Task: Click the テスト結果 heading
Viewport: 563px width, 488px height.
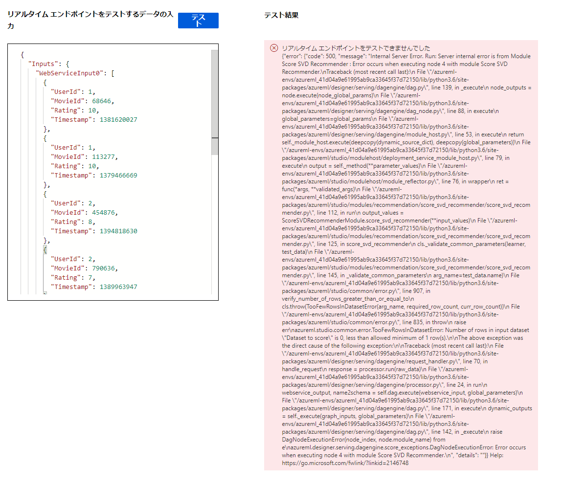Action: [281, 15]
